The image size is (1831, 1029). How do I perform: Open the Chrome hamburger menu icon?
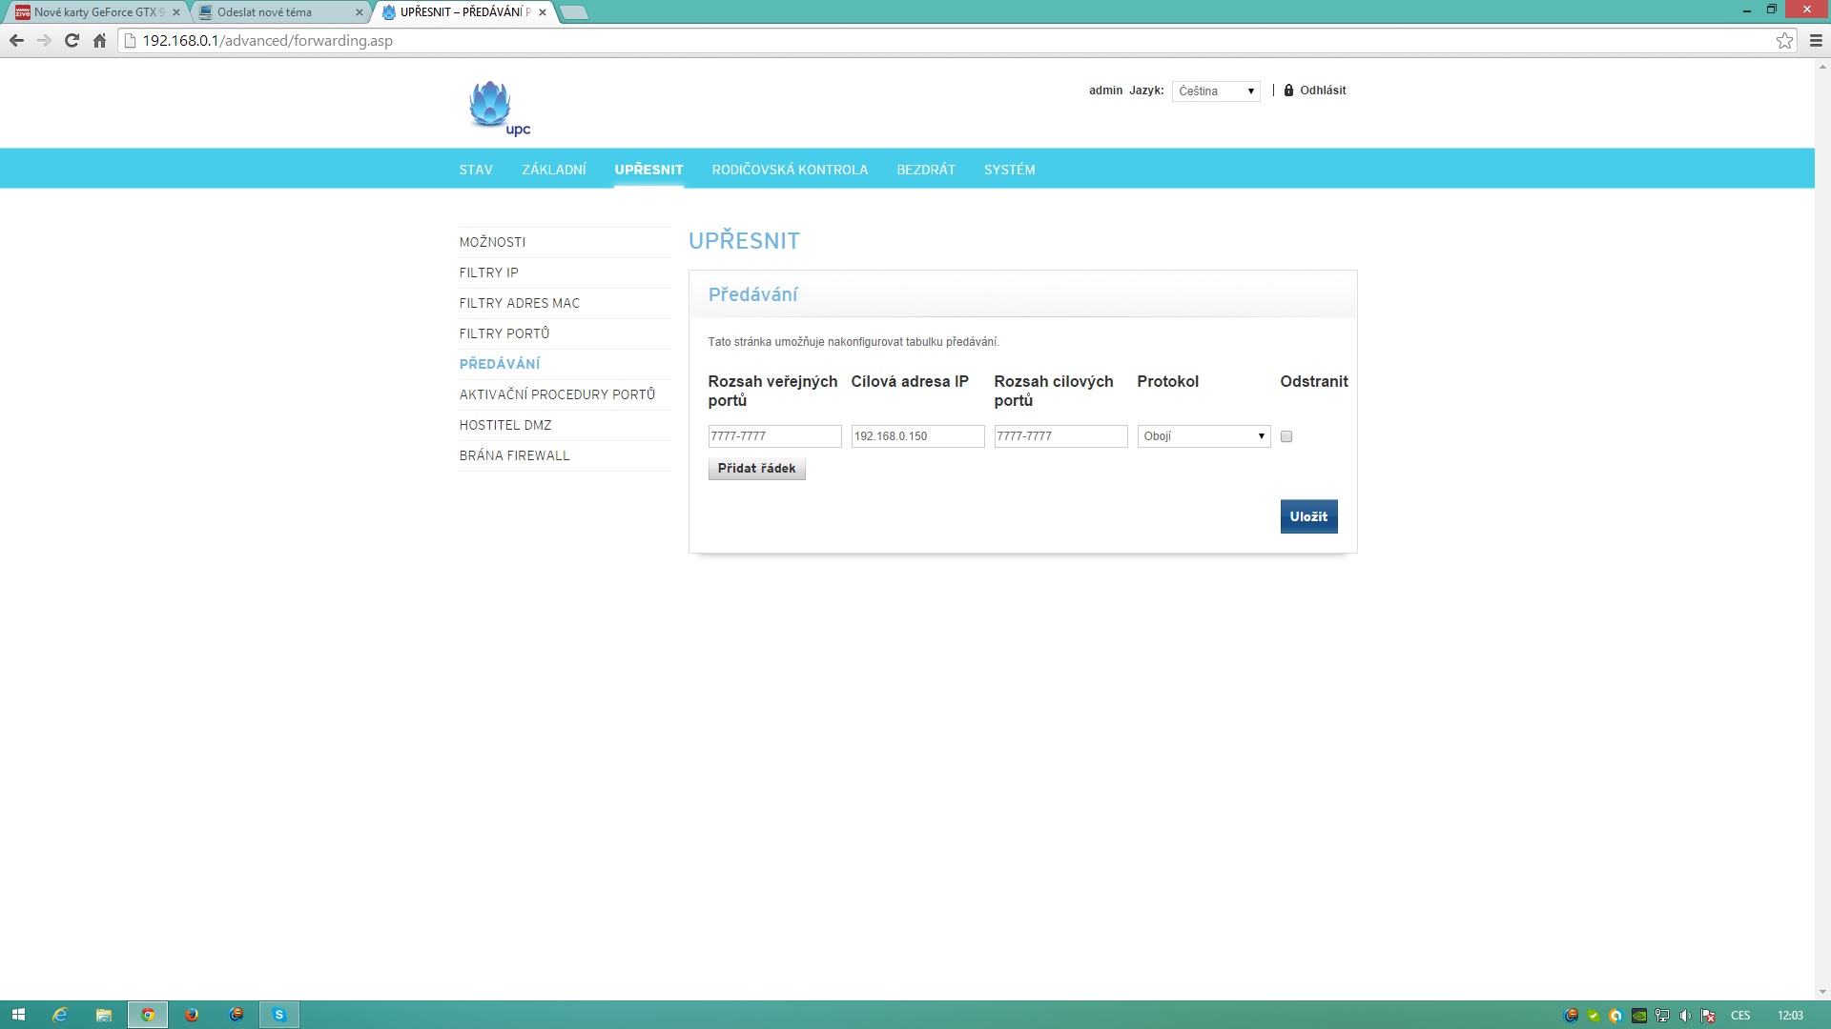[x=1816, y=41]
